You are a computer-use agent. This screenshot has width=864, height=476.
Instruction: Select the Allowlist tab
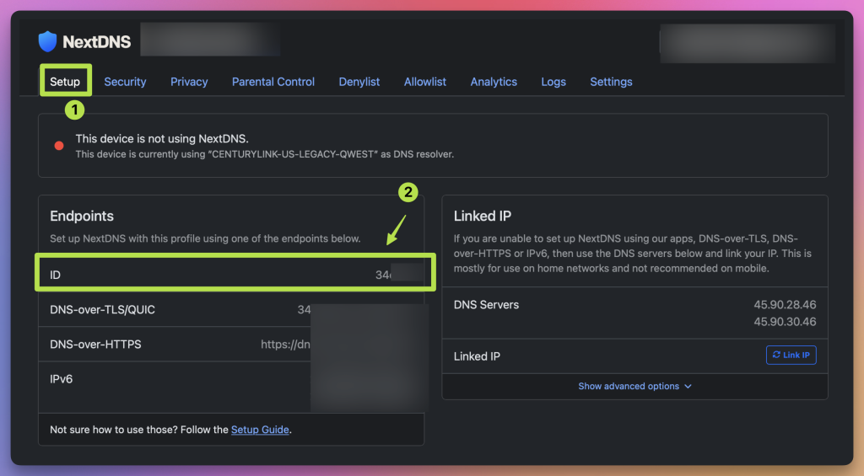[425, 82]
